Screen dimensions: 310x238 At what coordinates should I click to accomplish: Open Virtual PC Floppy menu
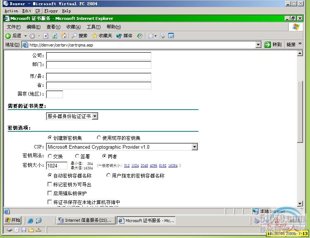click(x=51, y=11)
